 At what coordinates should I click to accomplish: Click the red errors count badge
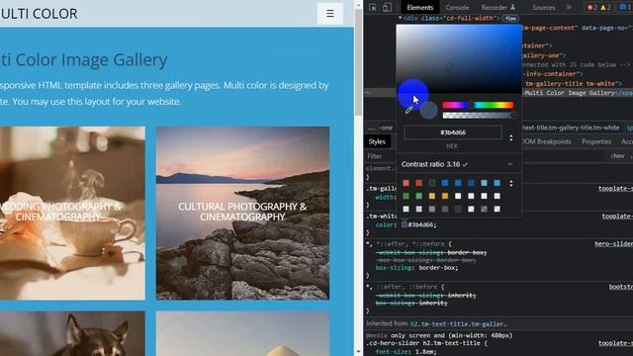click(592, 7)
